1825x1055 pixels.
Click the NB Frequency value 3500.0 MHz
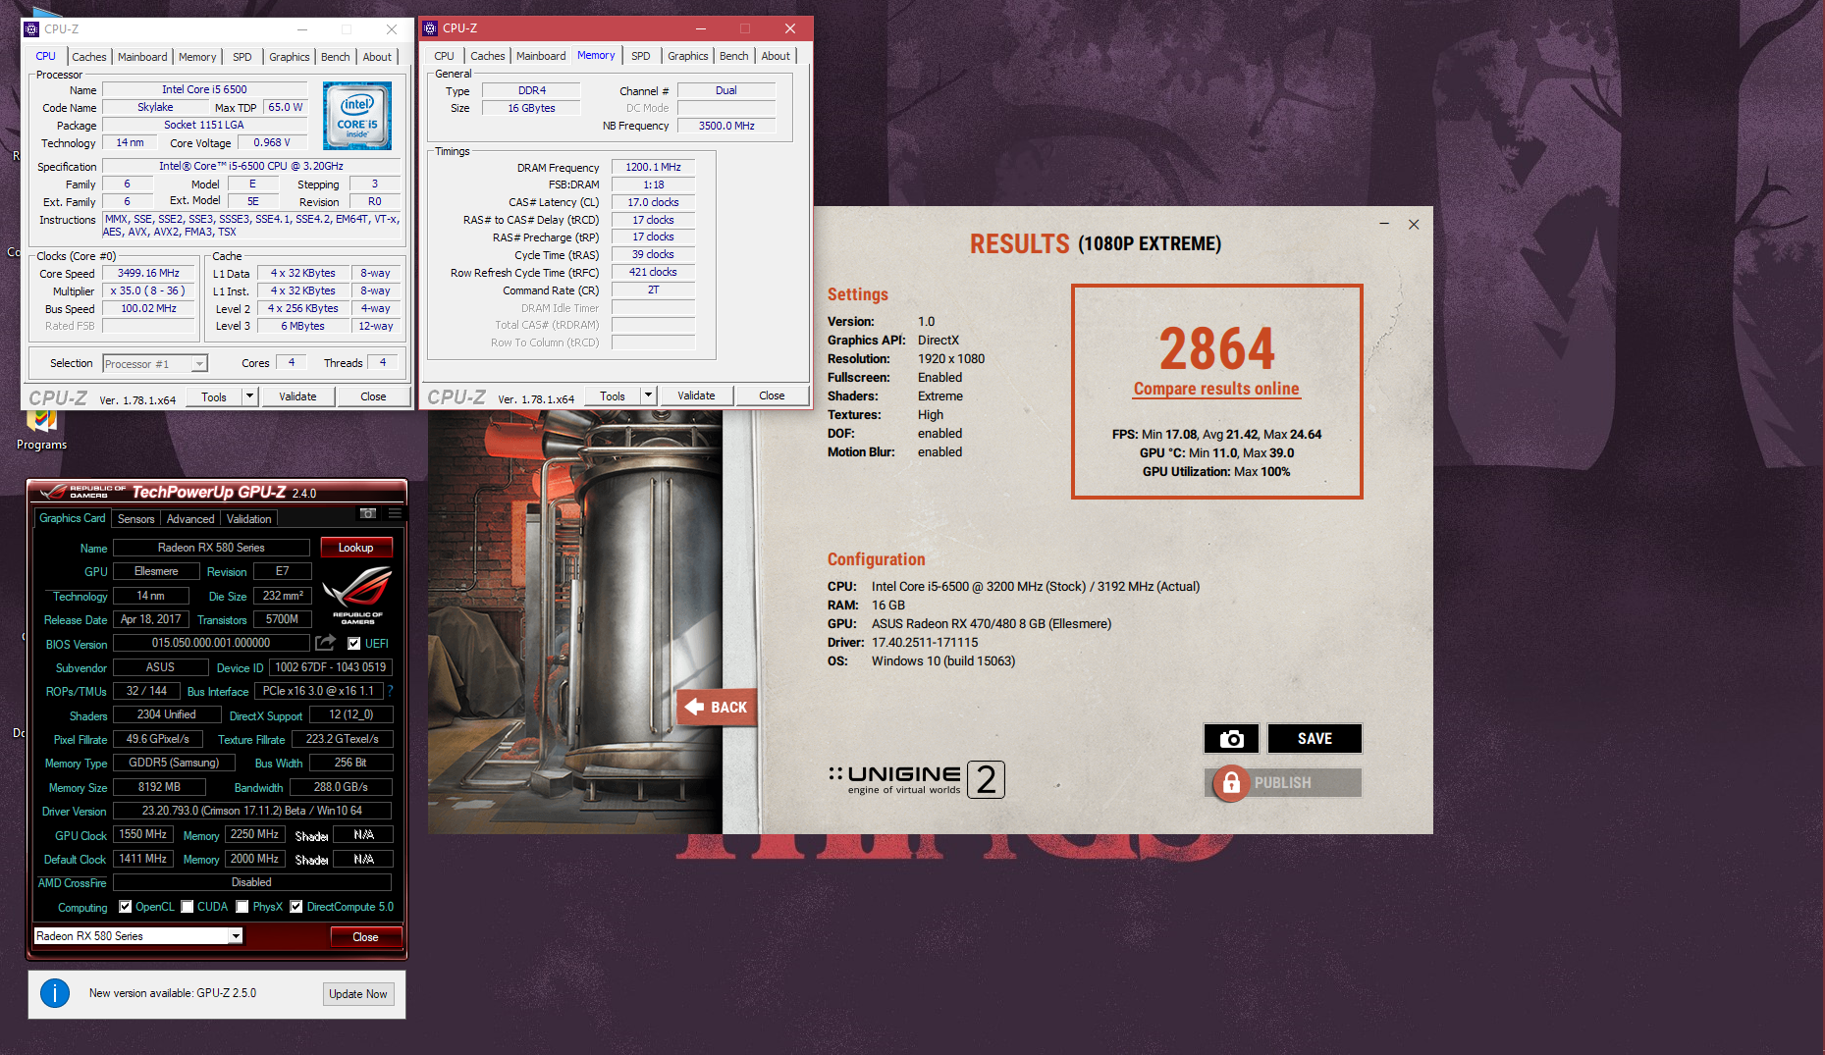(726, 126)
